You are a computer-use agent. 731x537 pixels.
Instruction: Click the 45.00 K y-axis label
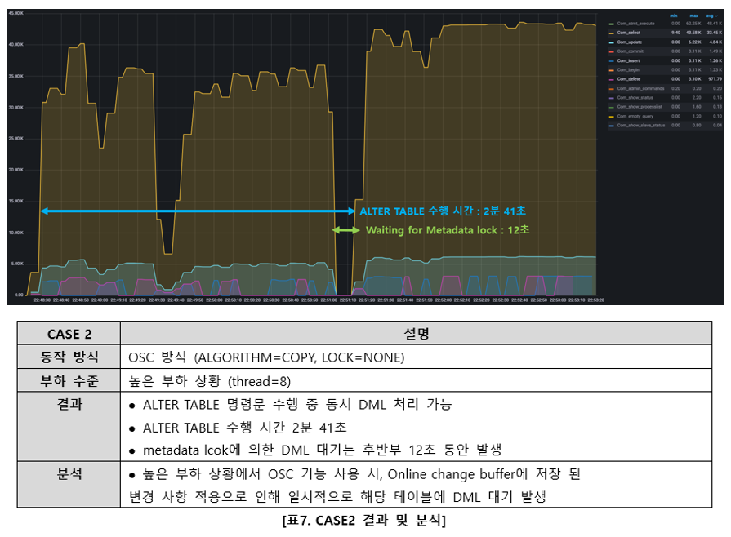pos(16,13)
